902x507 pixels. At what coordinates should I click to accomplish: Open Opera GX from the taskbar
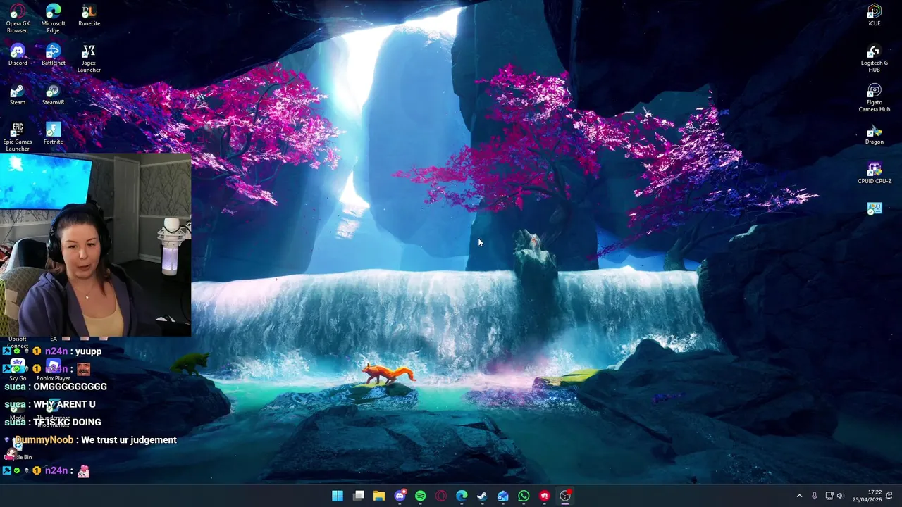[441, 496]
